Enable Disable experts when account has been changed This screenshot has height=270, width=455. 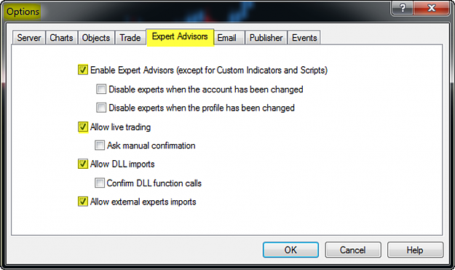[x=101, y=89]
